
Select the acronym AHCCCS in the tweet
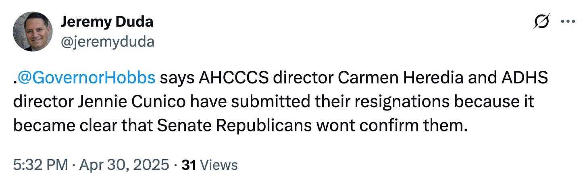pos(234,78)
